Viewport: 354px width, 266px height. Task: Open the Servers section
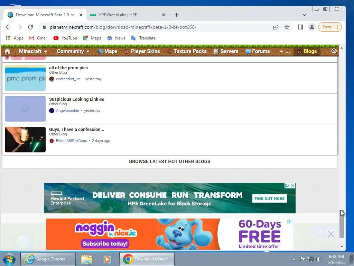coord(226,51)
